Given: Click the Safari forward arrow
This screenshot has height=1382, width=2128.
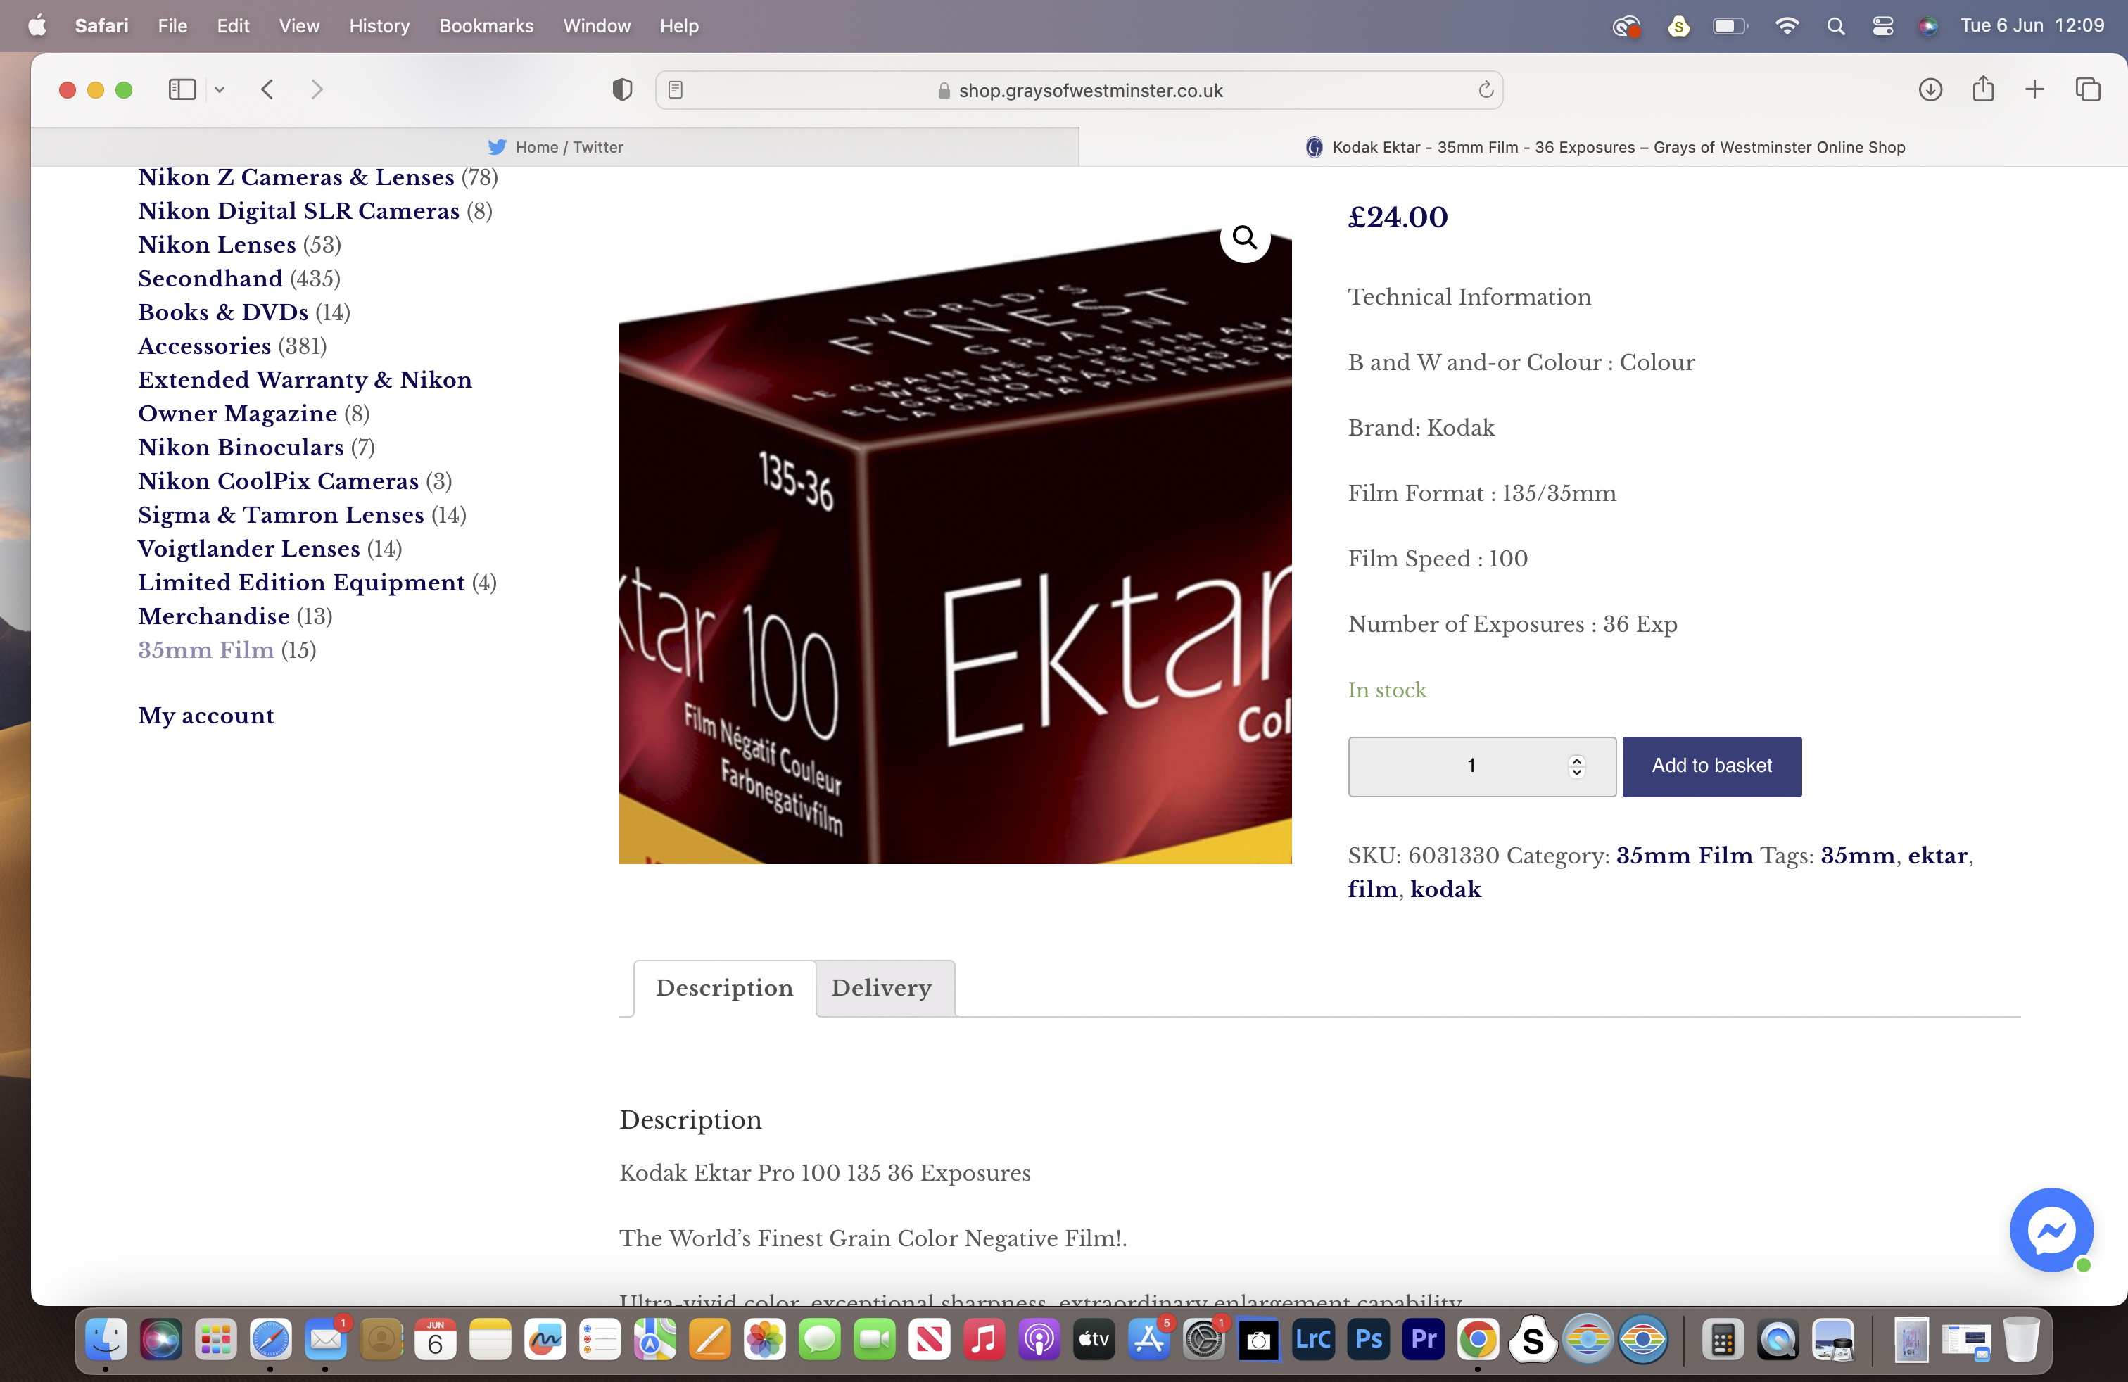Looking at the screenshot, I should 317,89.
